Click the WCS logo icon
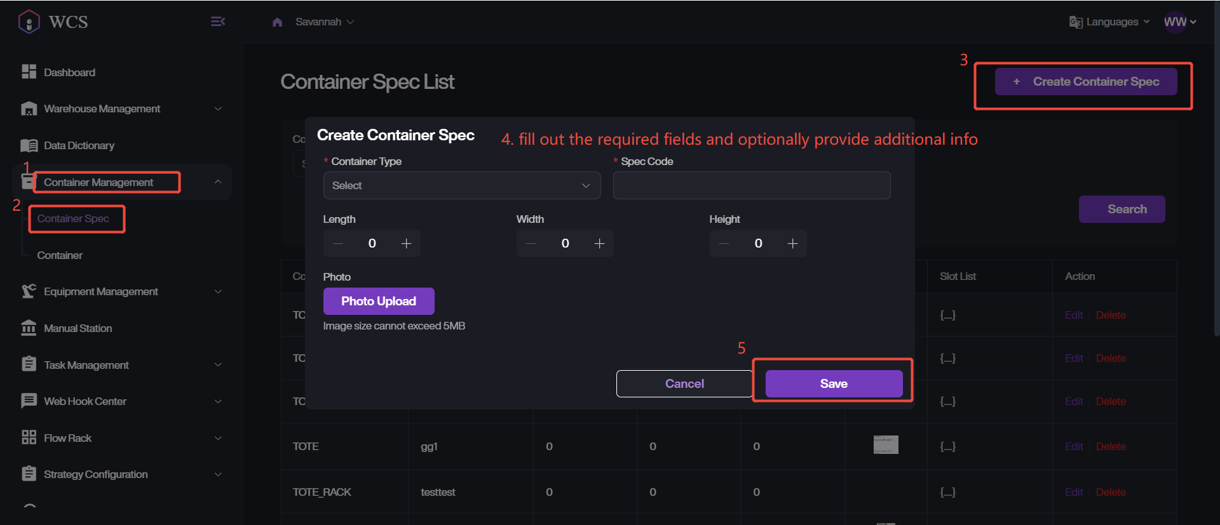Image resolution: width=1220 pixels, height=525 pixels. (29, 22)
